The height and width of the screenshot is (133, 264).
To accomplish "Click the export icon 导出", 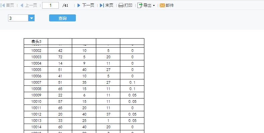I will pos(140,5).
